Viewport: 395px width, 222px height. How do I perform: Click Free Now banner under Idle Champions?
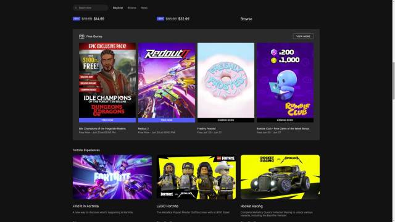click(x=107, y=120)
